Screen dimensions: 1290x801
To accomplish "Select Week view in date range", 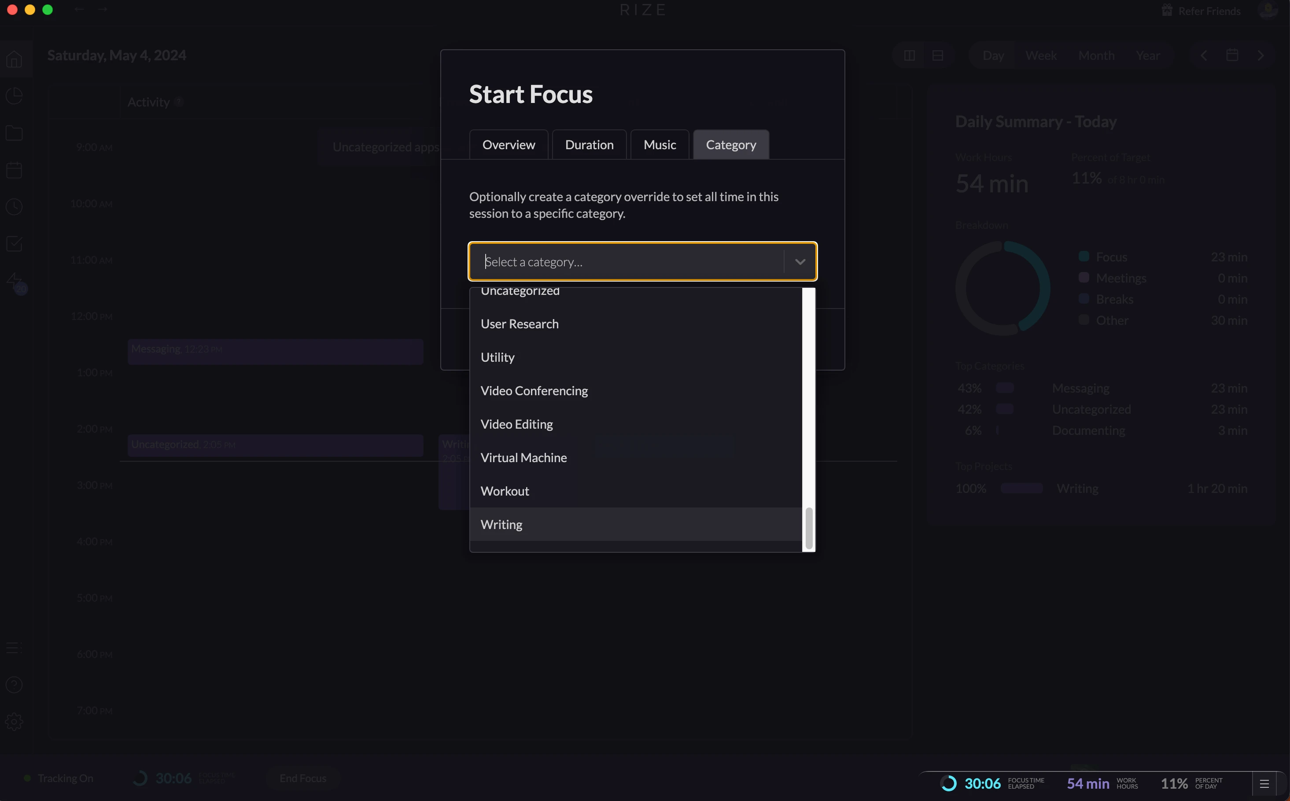I will point(1040,55).
